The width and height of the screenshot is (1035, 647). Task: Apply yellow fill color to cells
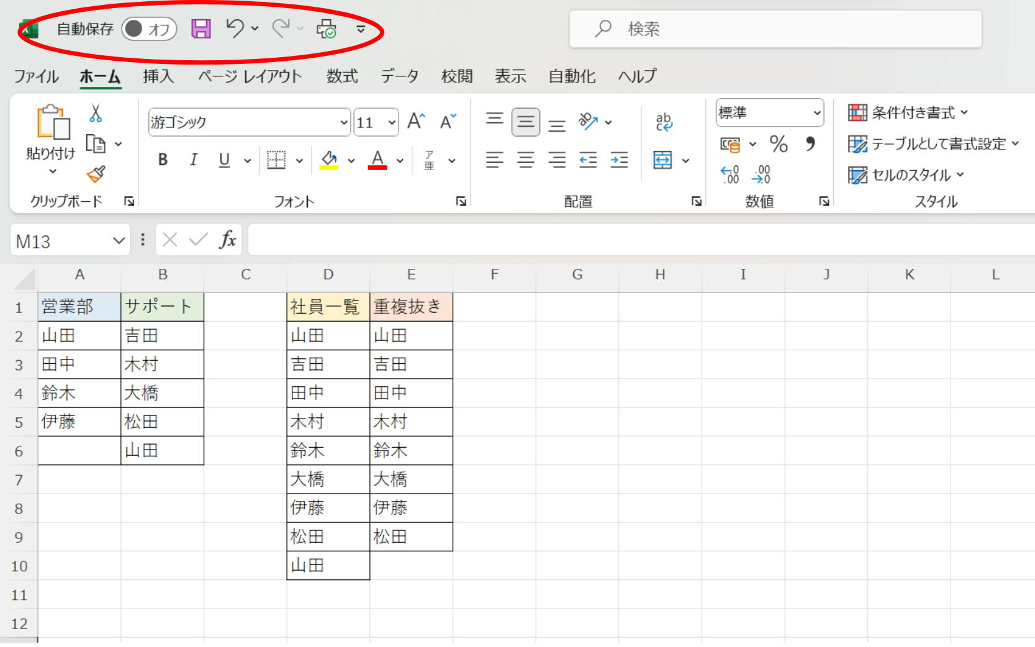point(329,160)
